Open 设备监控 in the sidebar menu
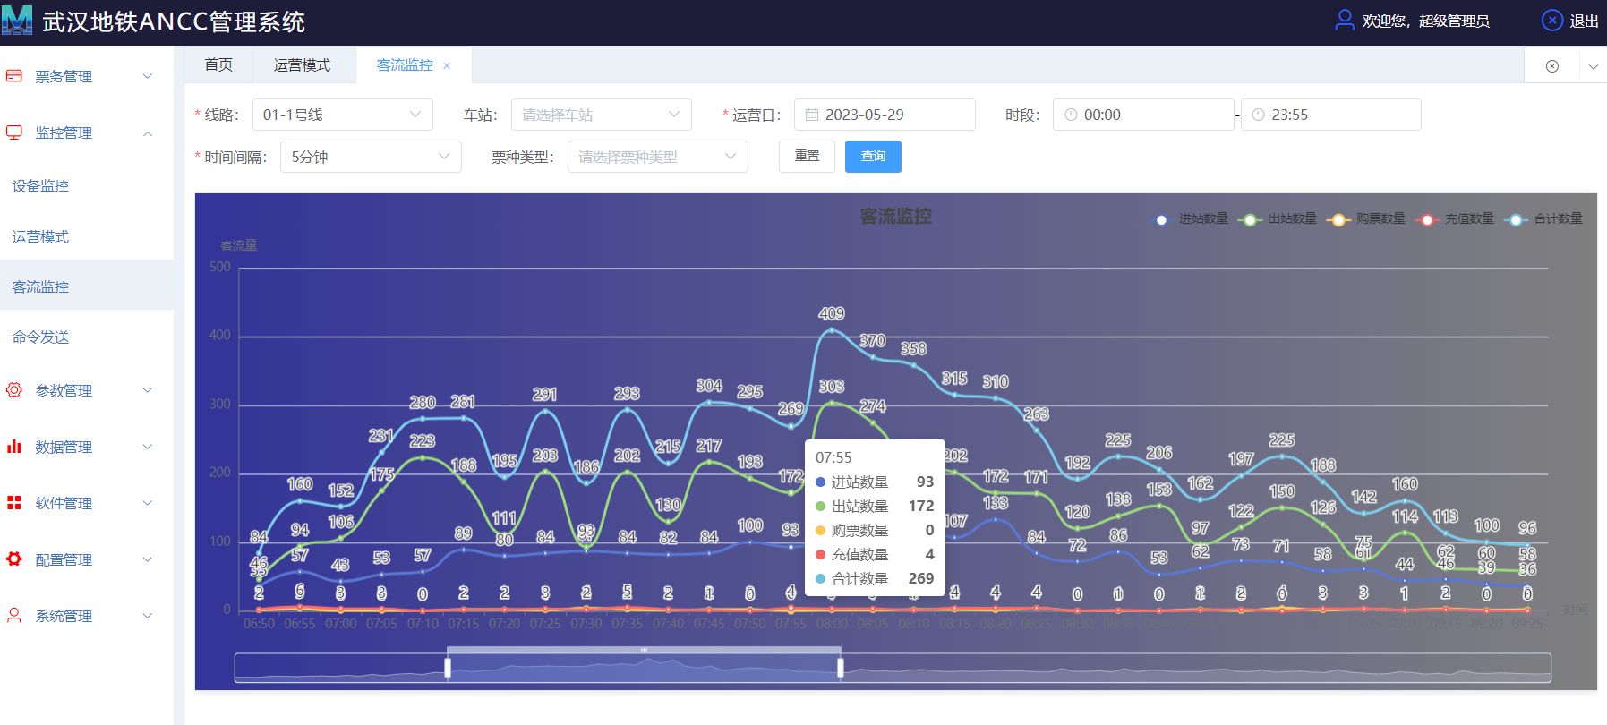This screenshot has width=1607, height=725. pyautogui.click(x=40, y=186)
